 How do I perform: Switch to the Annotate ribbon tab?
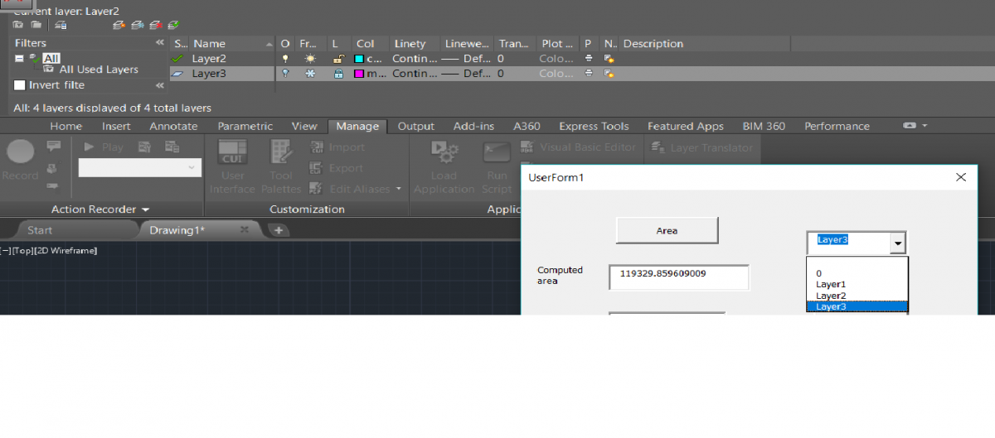point(173,126)
